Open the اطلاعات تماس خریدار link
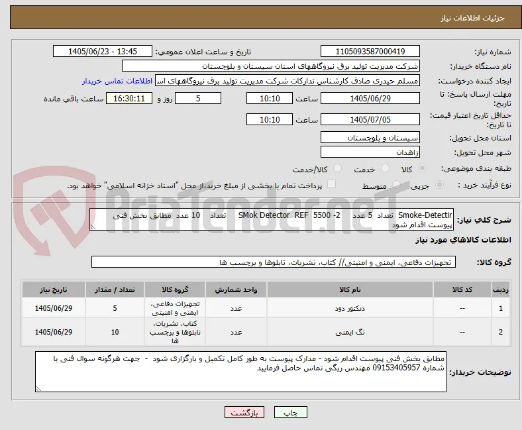The width and height of the screenshot is (522, 430). [117, 81]
